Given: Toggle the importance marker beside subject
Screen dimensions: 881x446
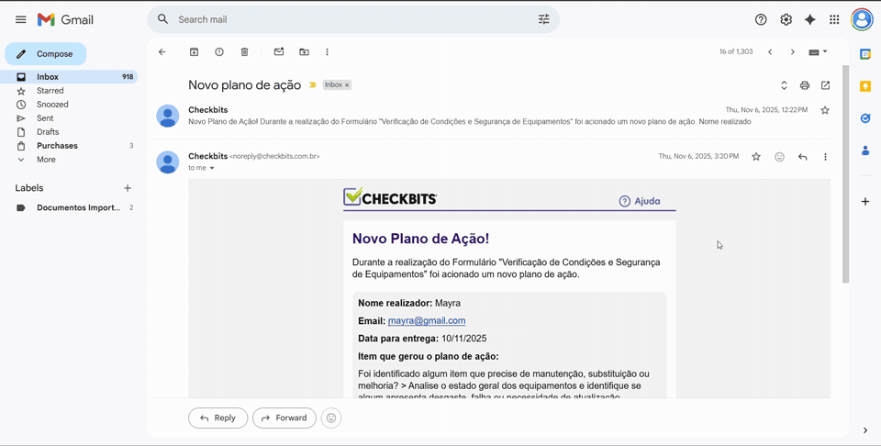Looking at the screenshot, I should pyautogui.click(x=313, y=84).
